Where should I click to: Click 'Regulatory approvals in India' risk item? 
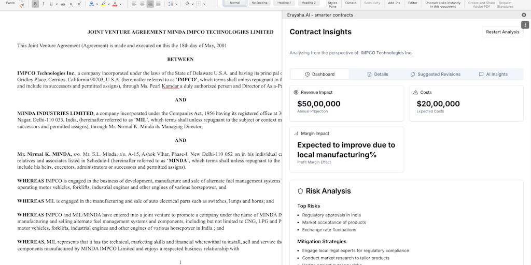pyautogui.click(x=331, y=215)
